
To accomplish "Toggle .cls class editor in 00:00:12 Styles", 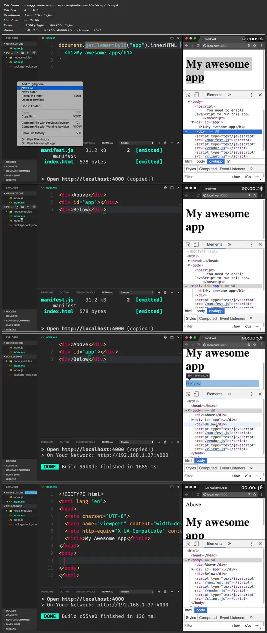I will (247, 177).
